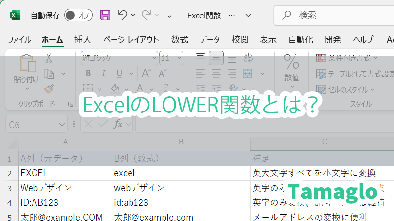Click the undo arrow icon

123,15
